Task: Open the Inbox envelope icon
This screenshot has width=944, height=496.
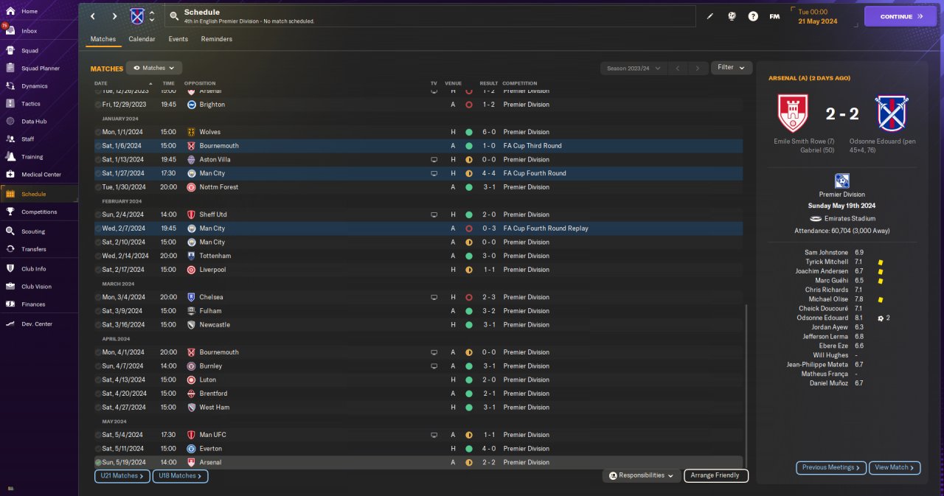Action: (10, 31)
